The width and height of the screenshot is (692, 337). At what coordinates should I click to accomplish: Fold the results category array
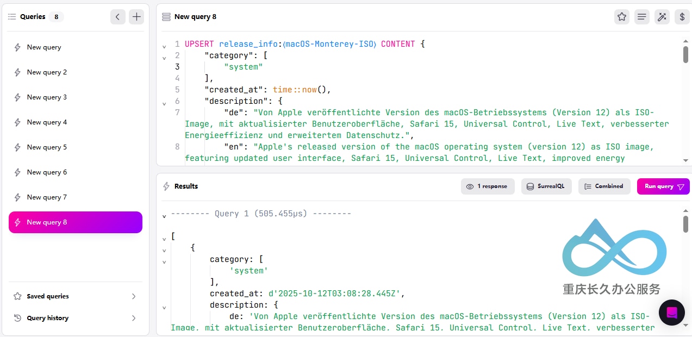(x=164, y=262)
